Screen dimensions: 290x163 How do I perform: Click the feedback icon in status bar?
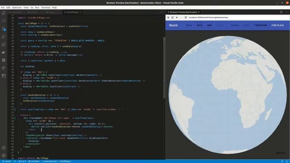282,161
